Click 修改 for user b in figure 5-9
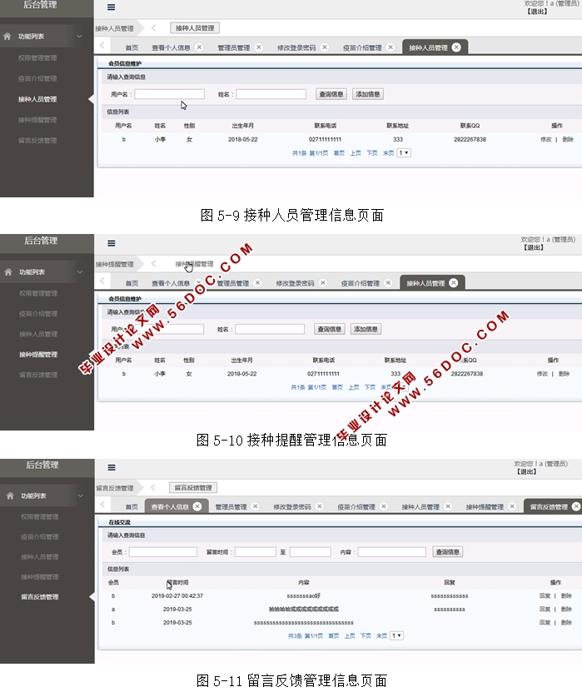The image size is (582, 697). coord(545,140)
